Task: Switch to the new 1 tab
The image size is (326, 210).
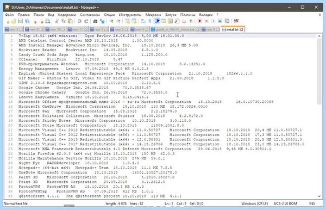Action: pos(99,29)
